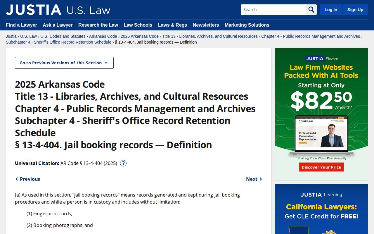374x234 pixels.
Task: Open the Universal Citation help icon
Action: pyautogui.click(x=123, y=163)
